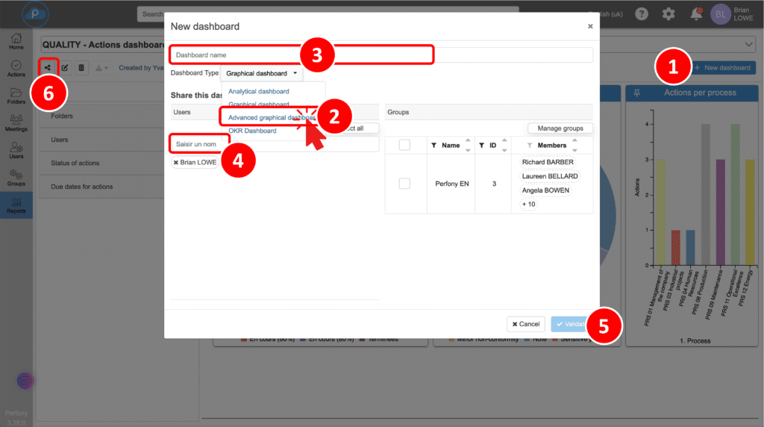Click the edit dashboard pencil icon
This screenshot has width=764, height=427.
coord(65,68)
